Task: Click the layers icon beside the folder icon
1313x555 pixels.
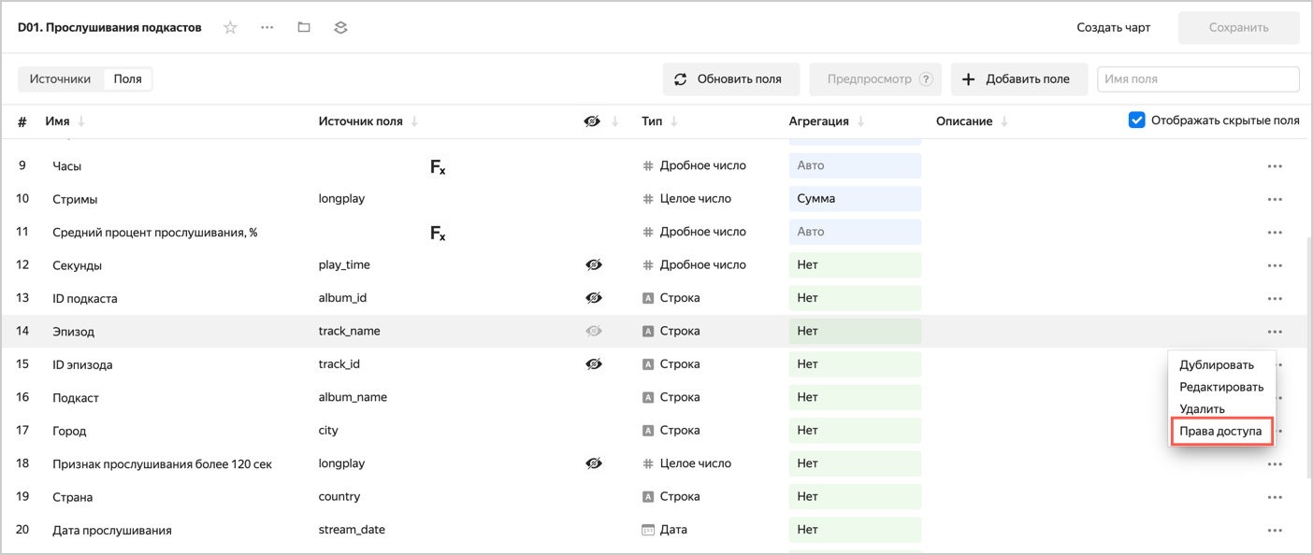Action: (x=340, y=28)
